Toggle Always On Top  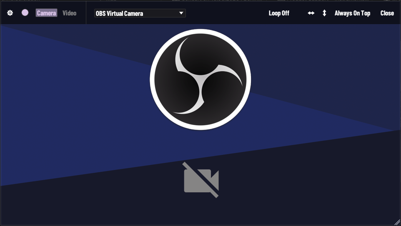(352, 13)
